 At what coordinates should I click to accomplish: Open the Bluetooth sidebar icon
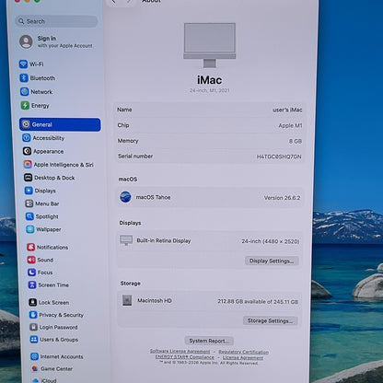click(24, 77)
